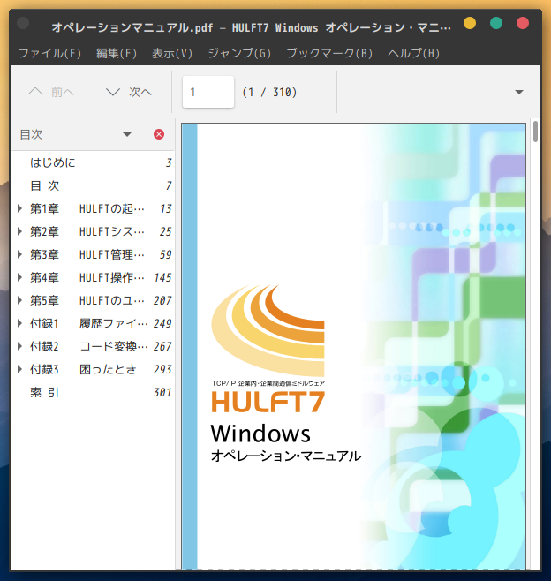Viewport: 551px width, 581px height.
Task: Click the red close window button
Action: (523, 23)
